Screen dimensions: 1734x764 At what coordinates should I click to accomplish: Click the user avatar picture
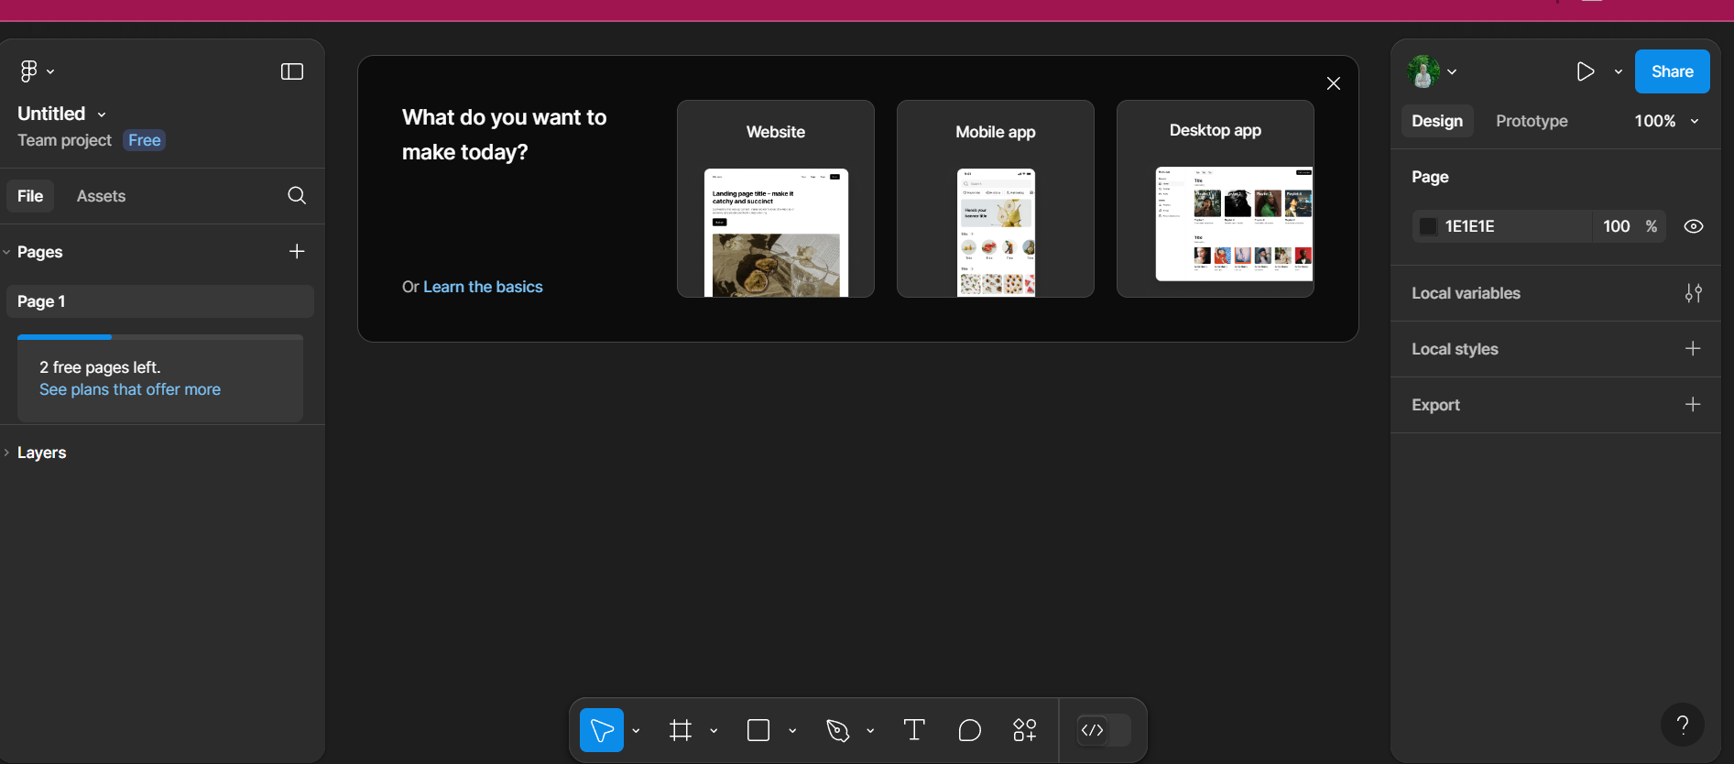[x=1423, y=71]
